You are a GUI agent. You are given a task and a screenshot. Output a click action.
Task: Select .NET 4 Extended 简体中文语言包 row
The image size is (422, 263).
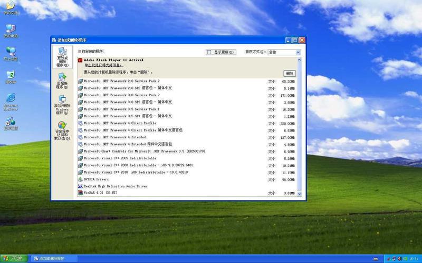(187, 144)
